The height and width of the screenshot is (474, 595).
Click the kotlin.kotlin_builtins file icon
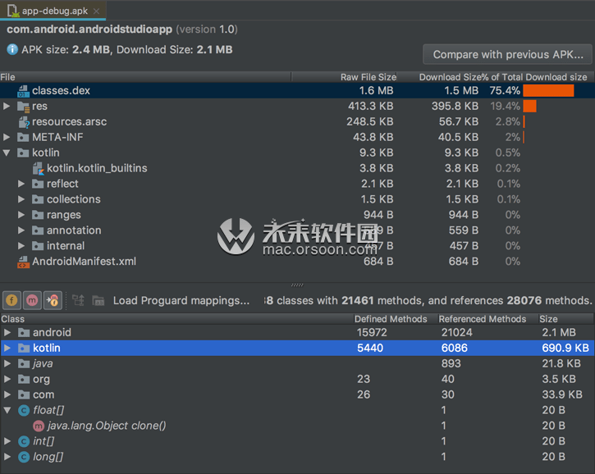coord(39,168)
